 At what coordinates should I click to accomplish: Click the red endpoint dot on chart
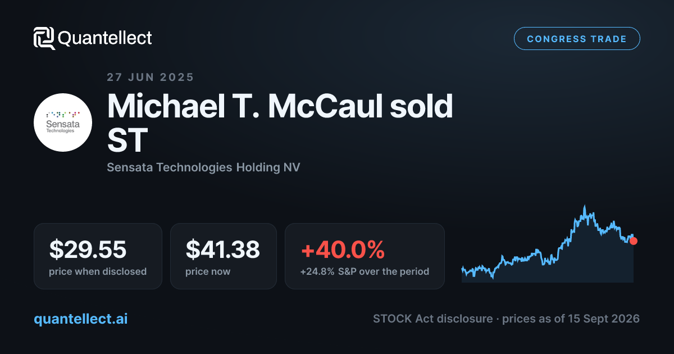(x=634, y=241)
